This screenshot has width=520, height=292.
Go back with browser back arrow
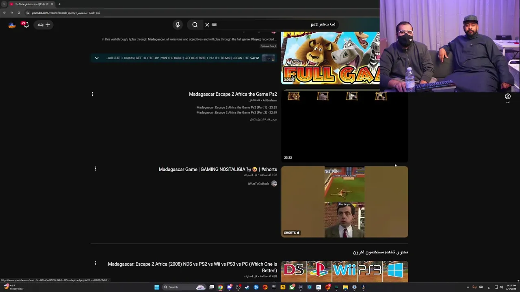click(4, 13)
